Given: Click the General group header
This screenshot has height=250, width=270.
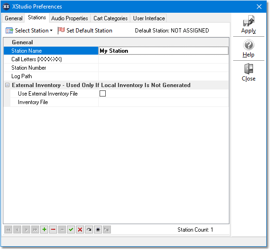Looking at the screenshot, I should (116, 42).
